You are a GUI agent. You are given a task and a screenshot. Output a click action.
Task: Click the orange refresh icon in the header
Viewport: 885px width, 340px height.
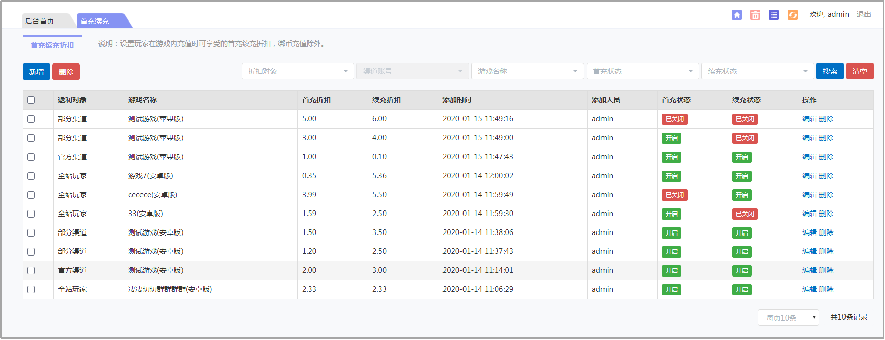793,15
